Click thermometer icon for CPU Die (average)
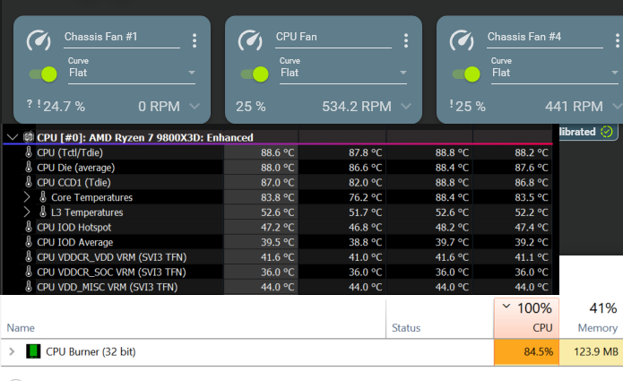The width and height of the screenshot is (623, 381). click(x=29, y=168)
